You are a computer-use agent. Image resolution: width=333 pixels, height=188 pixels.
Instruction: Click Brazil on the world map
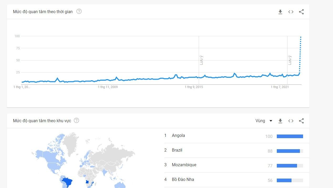click(68, 181)
